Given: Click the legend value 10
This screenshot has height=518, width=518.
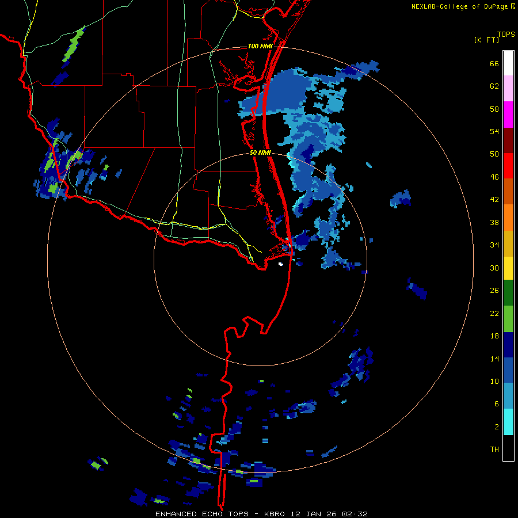Looking at the screenshot, I should click(494, 381).
